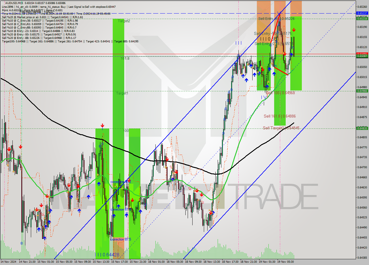The width and height of the screenshot is (369, 265).
Task: Click the Target1 label
Action: tap(122, 93)
